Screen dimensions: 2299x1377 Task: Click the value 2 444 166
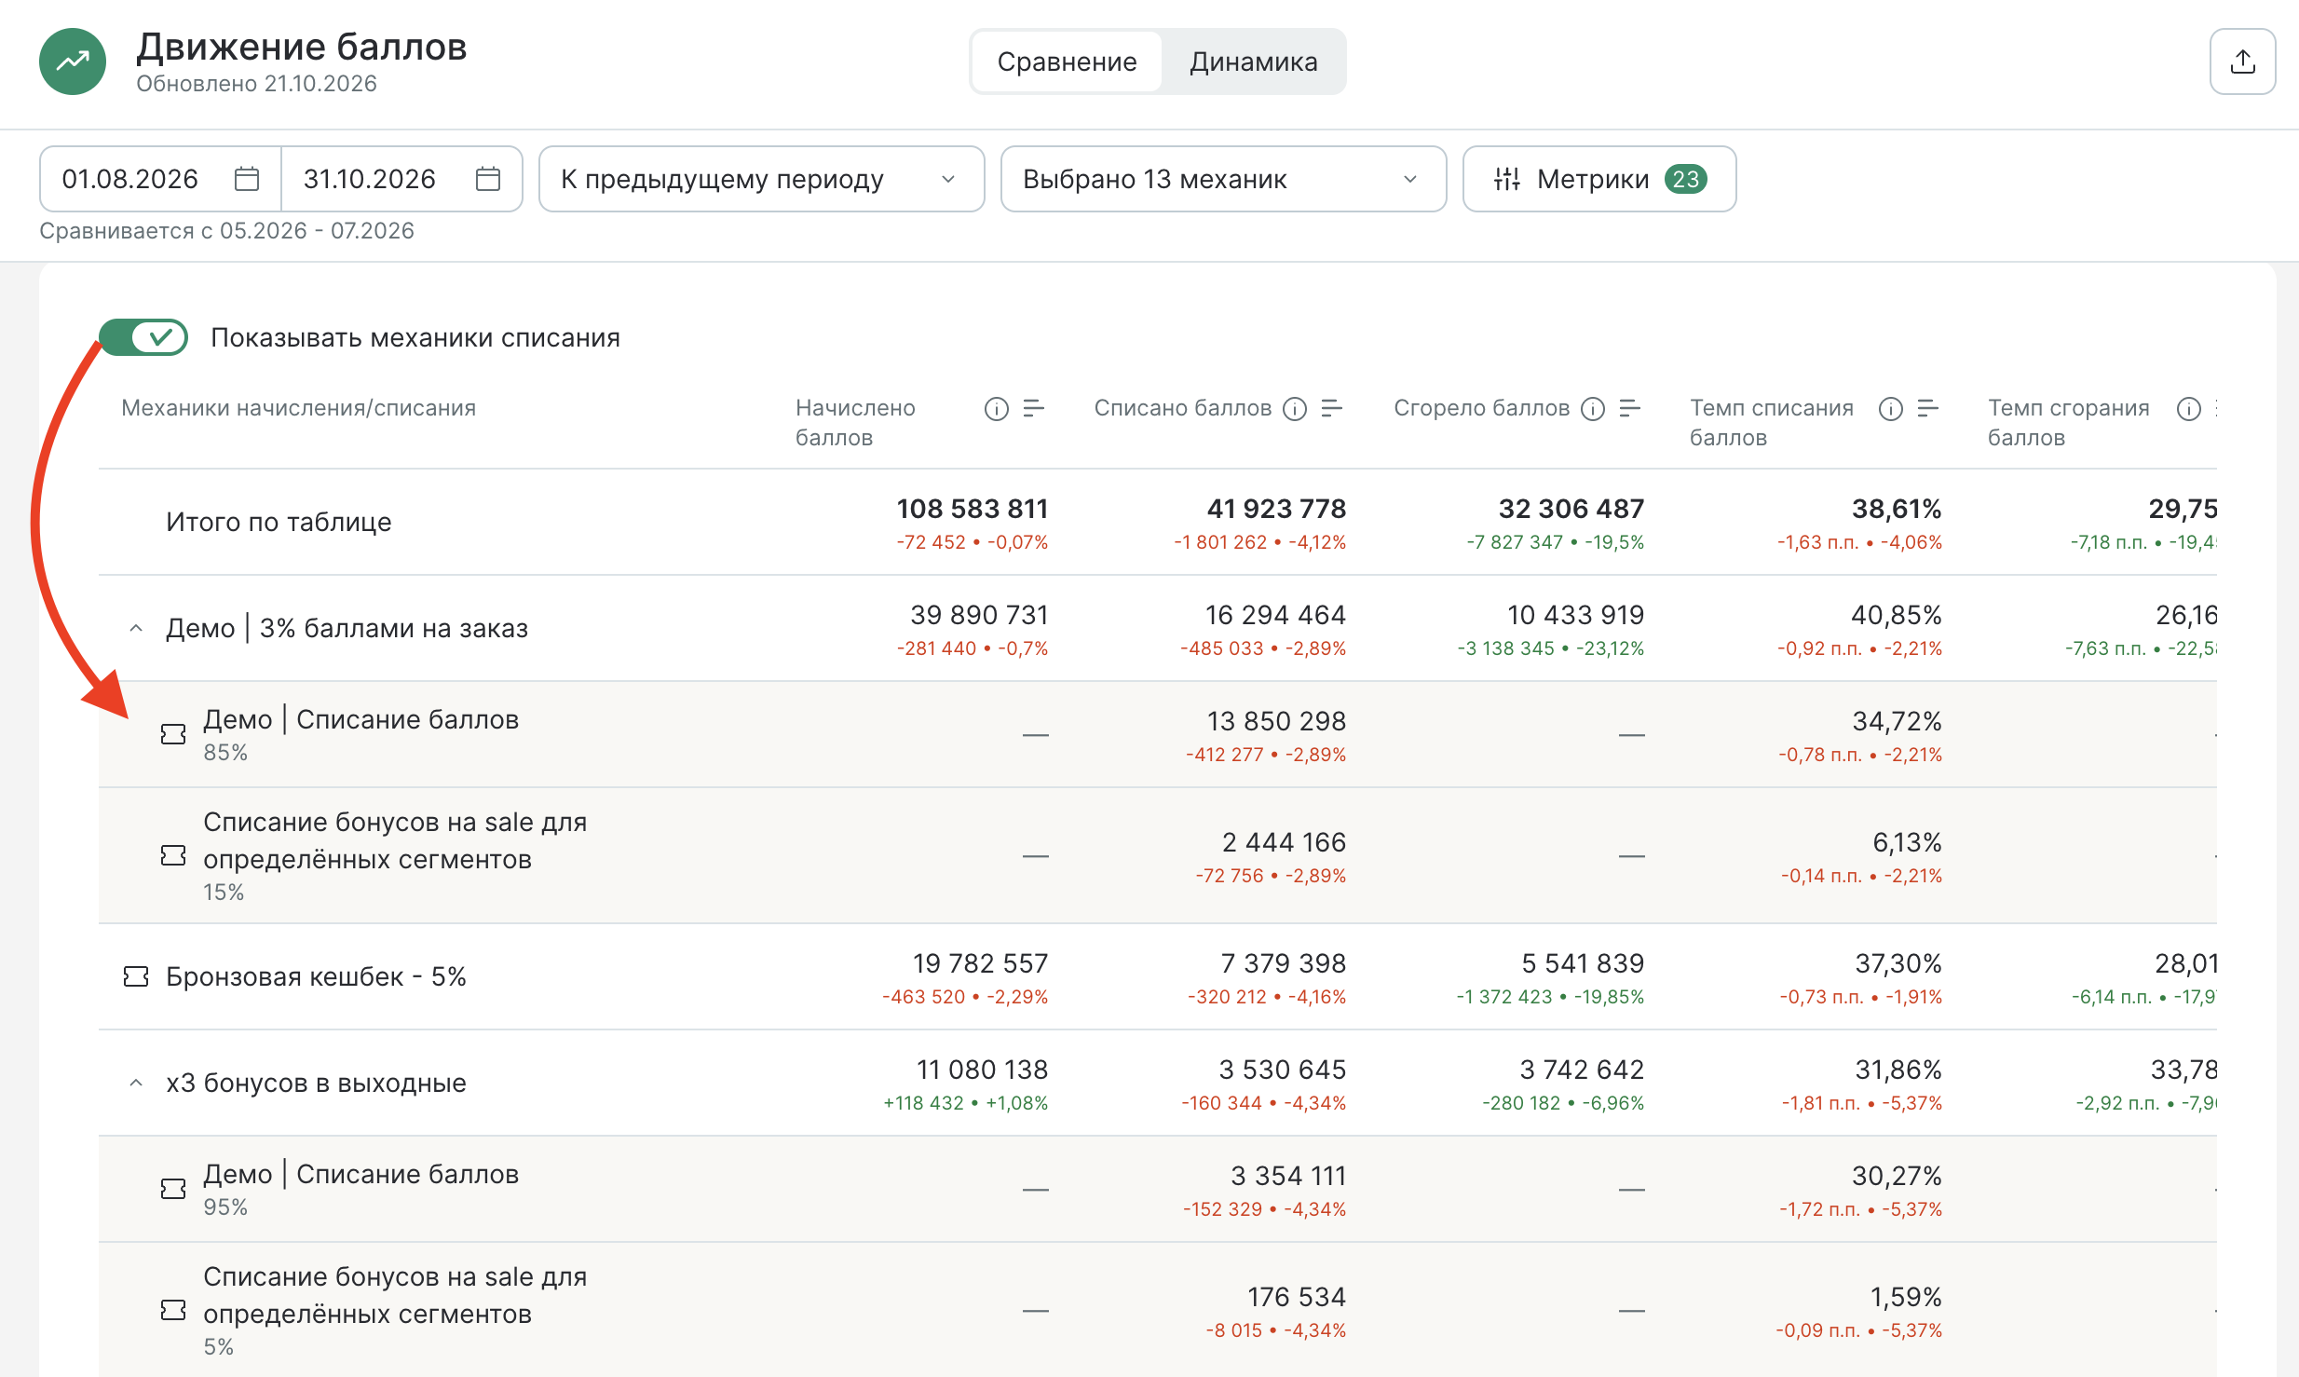1284,842
